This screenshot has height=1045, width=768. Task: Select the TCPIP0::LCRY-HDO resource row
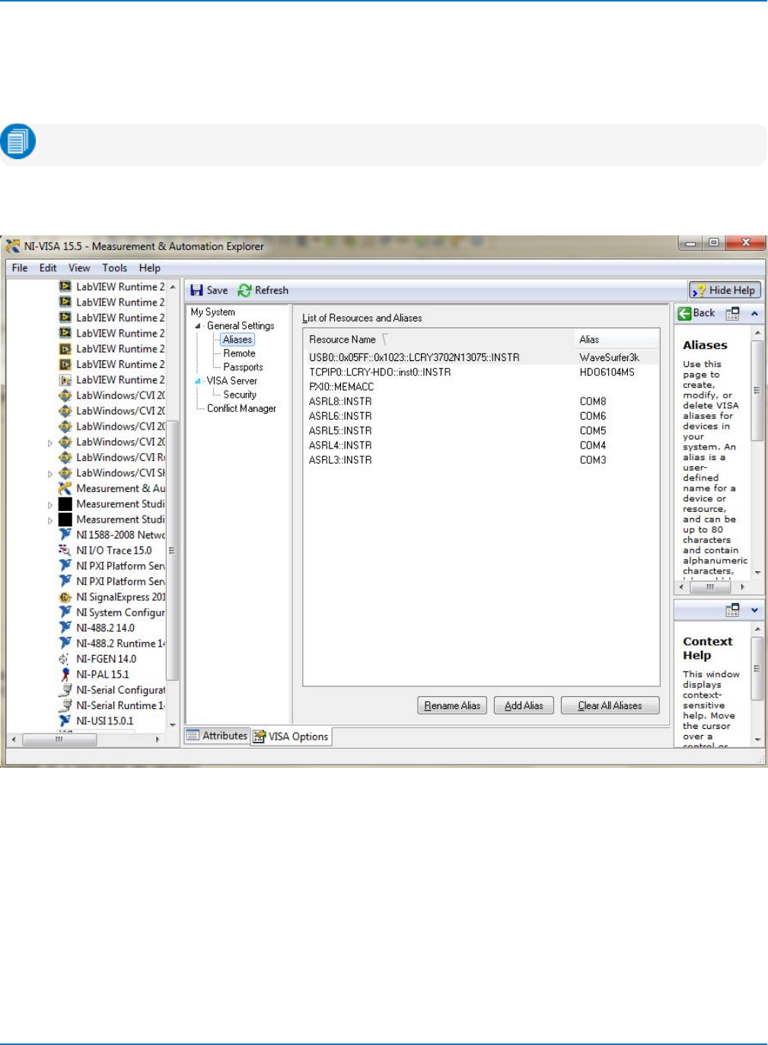coord(481,372)
